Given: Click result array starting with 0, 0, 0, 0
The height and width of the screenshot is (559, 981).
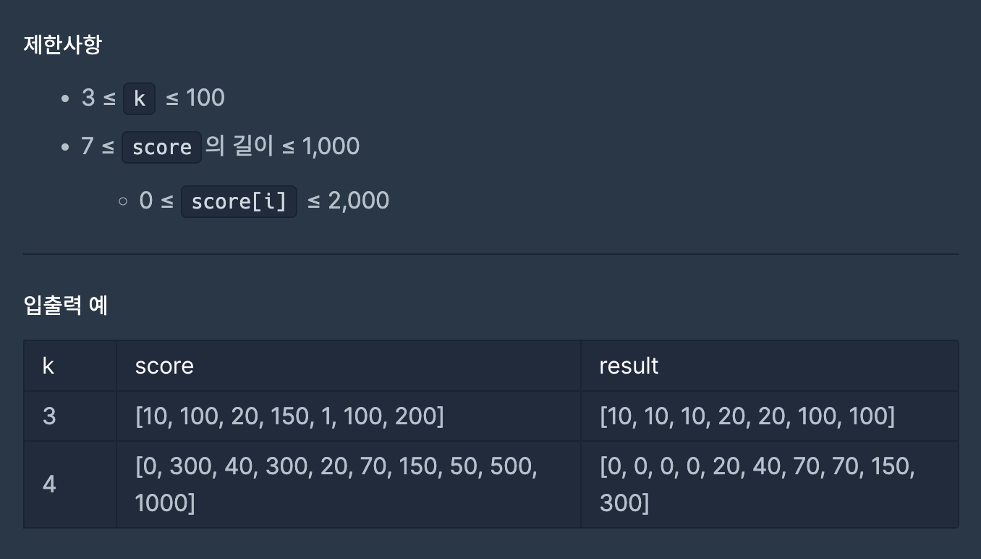Looking at the screenshot, I should pyautogui.click(x=757, y=484).
